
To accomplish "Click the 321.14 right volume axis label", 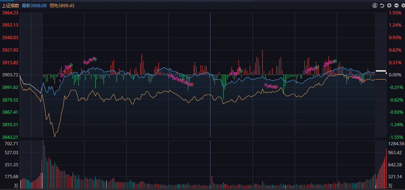I will (x=396, y=177).
